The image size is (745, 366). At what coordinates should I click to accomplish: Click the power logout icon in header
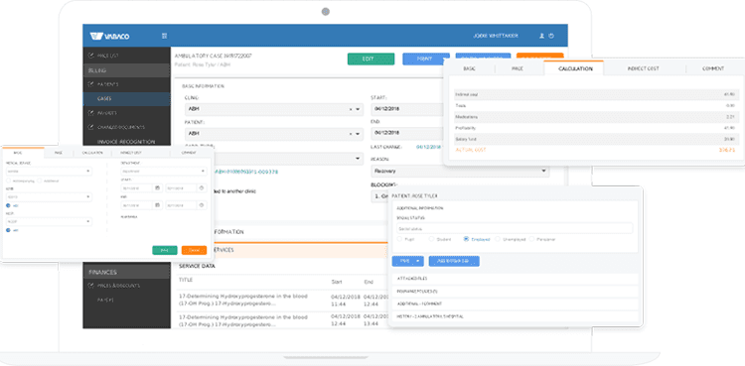coord(551,36)
